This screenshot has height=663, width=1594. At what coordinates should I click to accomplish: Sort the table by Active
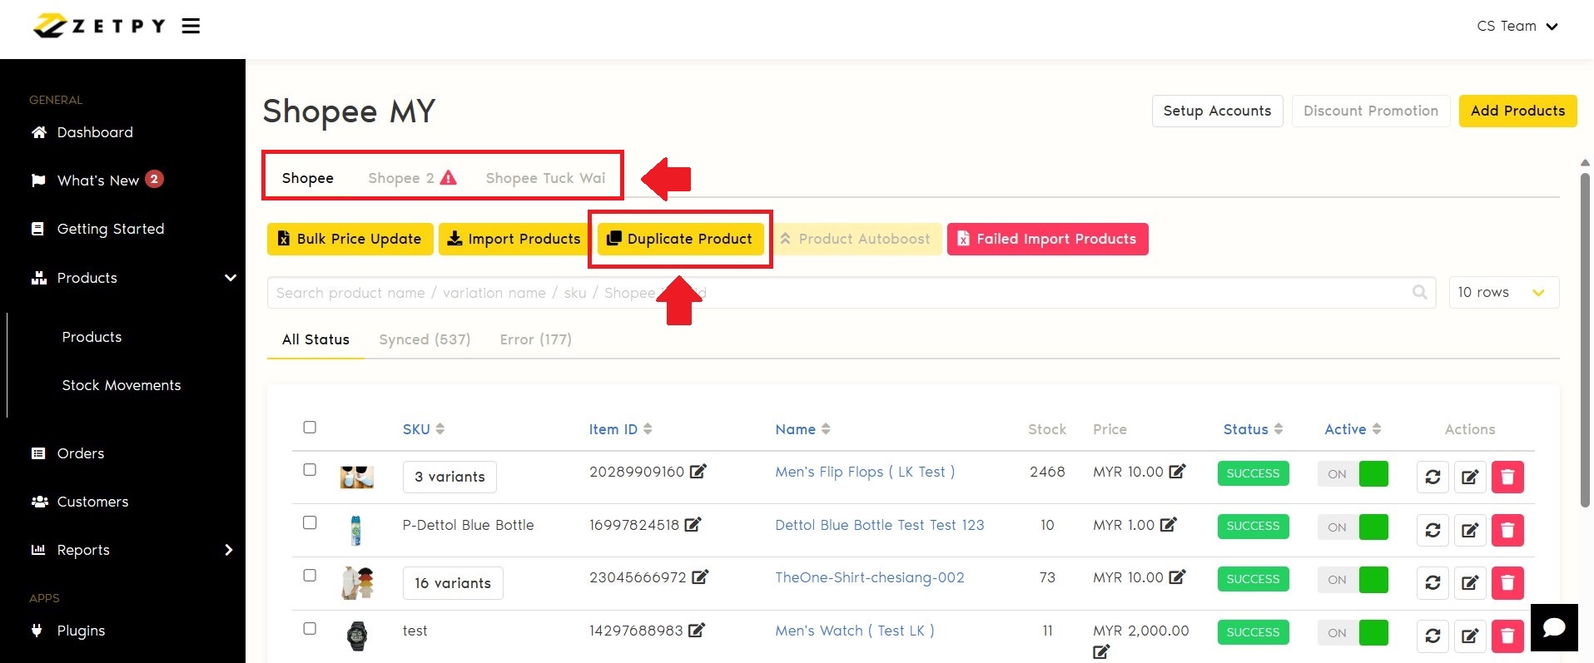(x=1353, y=429)
